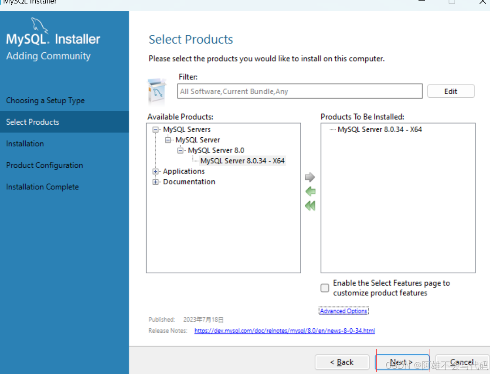The image size is (490, 374).
Task: Open the release notes hyperlink
Action: [x=284, y=330]
